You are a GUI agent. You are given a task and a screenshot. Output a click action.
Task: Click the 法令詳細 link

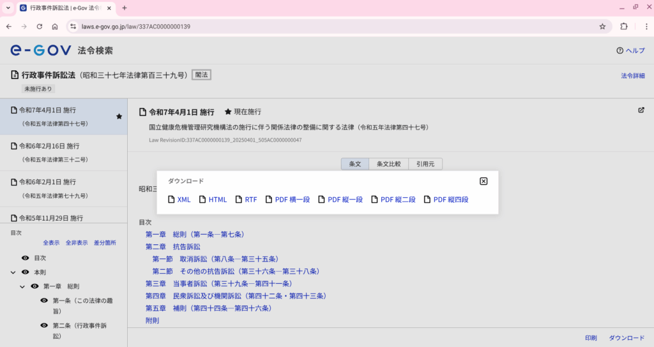pos(632,75)
